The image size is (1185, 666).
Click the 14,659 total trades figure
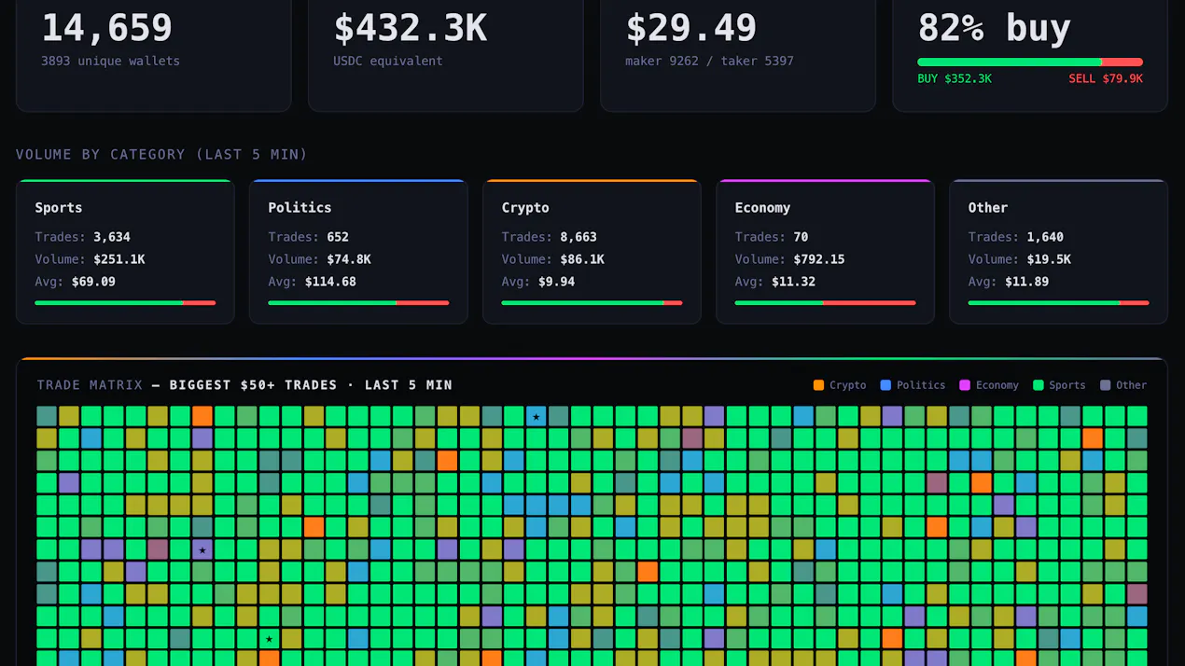click(x=106, y=28)
